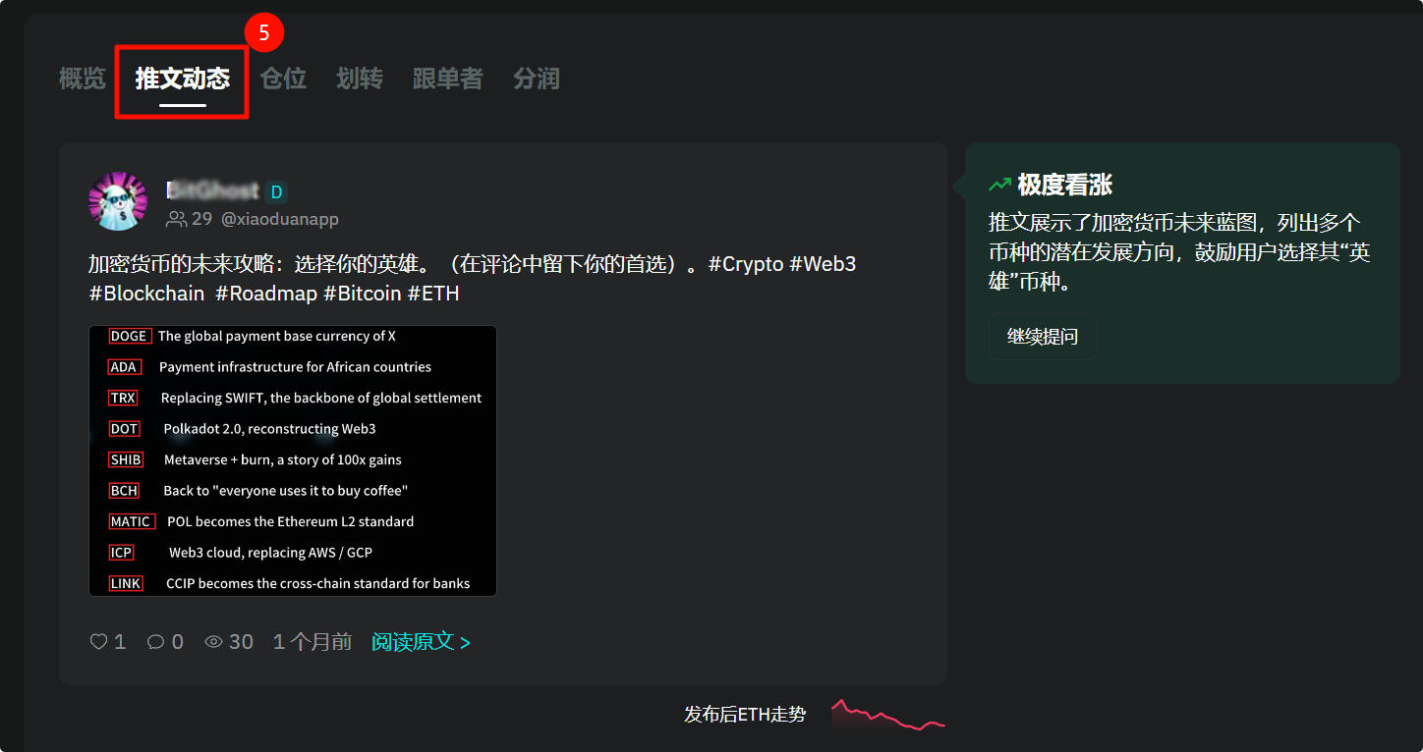Screen dimensions: 1423x752
Task: Click the @xiaoduanapp handle
Action: click(x=280, y=219)
